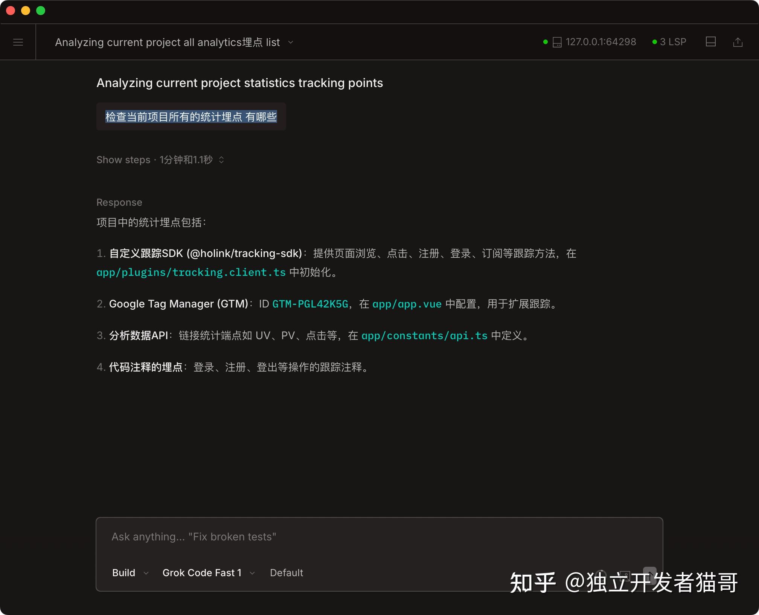Screen dimensions: 759x615
Task: Click the green LSP status dot
Action: tap(655, 42)
